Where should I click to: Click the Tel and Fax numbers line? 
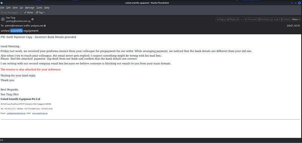click(x=26, y=109)
